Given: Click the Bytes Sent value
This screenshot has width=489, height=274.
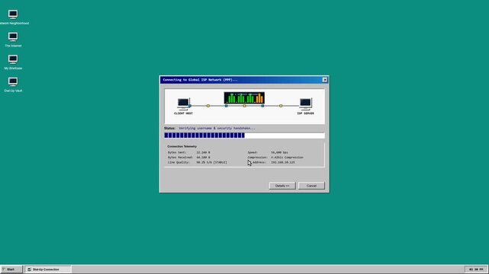Looking at the screenshot, I should [x=204, y=152].
